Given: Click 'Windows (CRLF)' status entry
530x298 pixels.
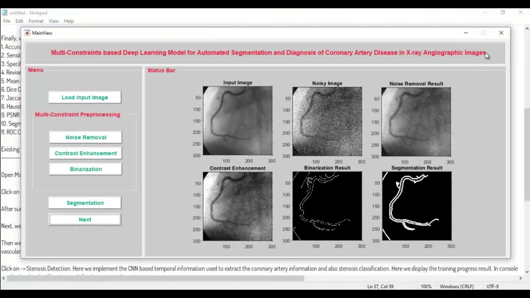Looking at the screenshot, I should tap(457, 286).
